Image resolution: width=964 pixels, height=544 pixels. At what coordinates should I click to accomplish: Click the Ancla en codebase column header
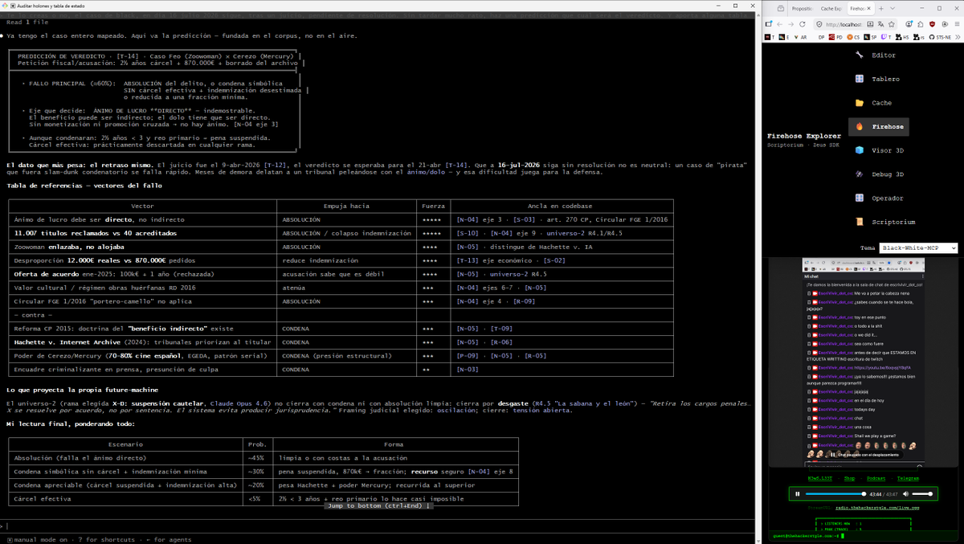tap(560, 206)
